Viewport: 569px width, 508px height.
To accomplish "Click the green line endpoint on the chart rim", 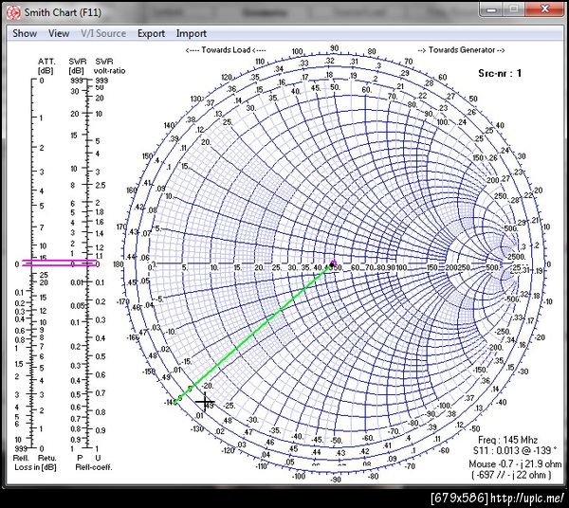I will click(175, 402).
